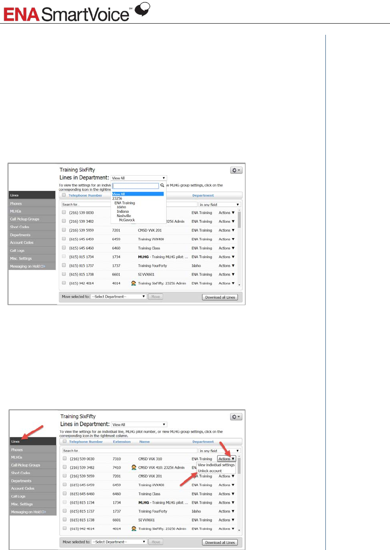Choose Unlock account from Actions menu
The width and height of the screenshot is (390, 550).
click(209, 471)
